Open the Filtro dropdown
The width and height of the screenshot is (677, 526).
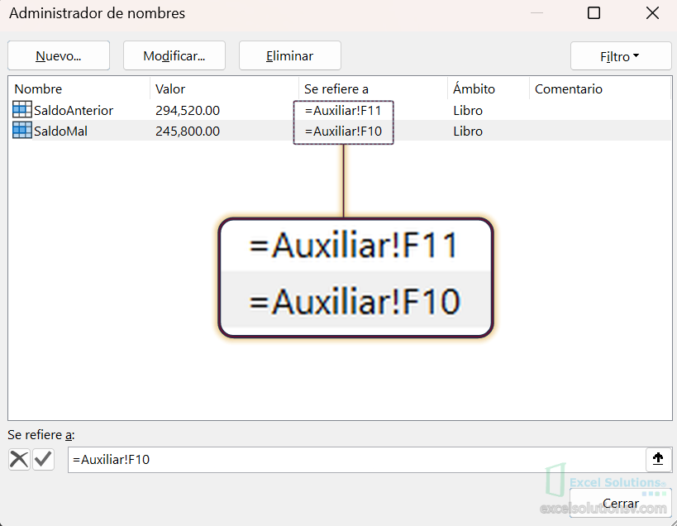(x=621, y=56)
